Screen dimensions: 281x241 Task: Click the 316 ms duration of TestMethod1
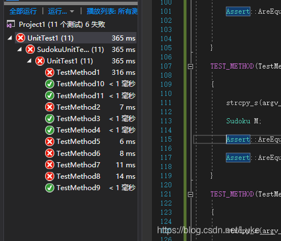[123, 73]
